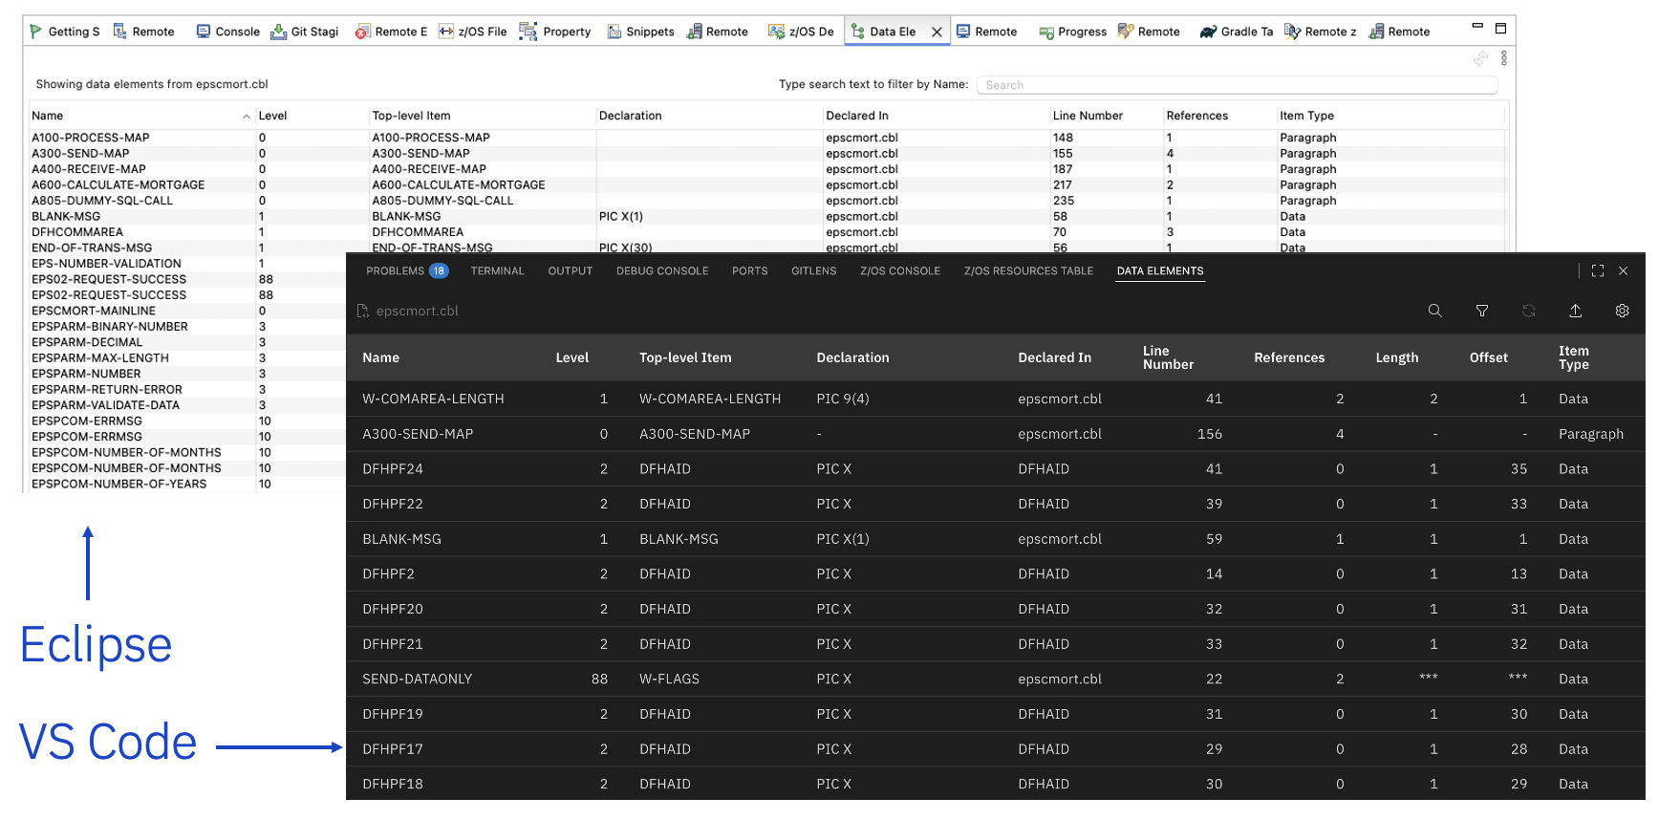
Task: Click the epscmort.cbl file label in panel
Action: coord(417,312)
